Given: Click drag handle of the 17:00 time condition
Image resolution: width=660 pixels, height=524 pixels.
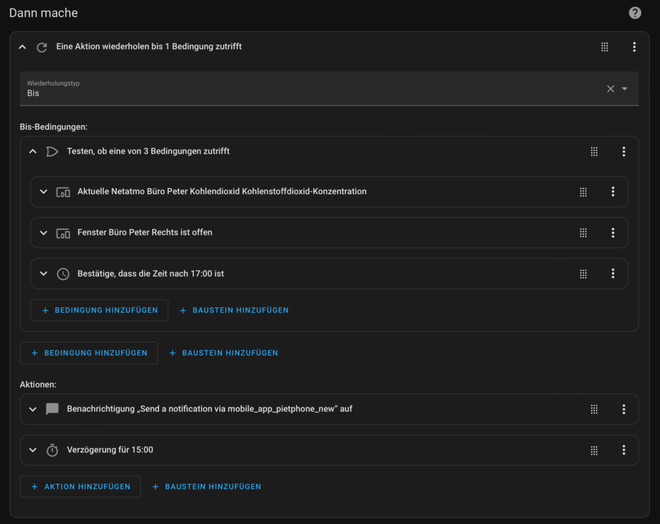Looking at the screenshot, I should pyautogui.click(x=583, y=274).
